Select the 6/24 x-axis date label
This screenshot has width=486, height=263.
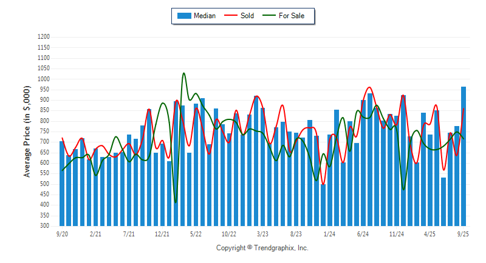[x=363, y=233]
